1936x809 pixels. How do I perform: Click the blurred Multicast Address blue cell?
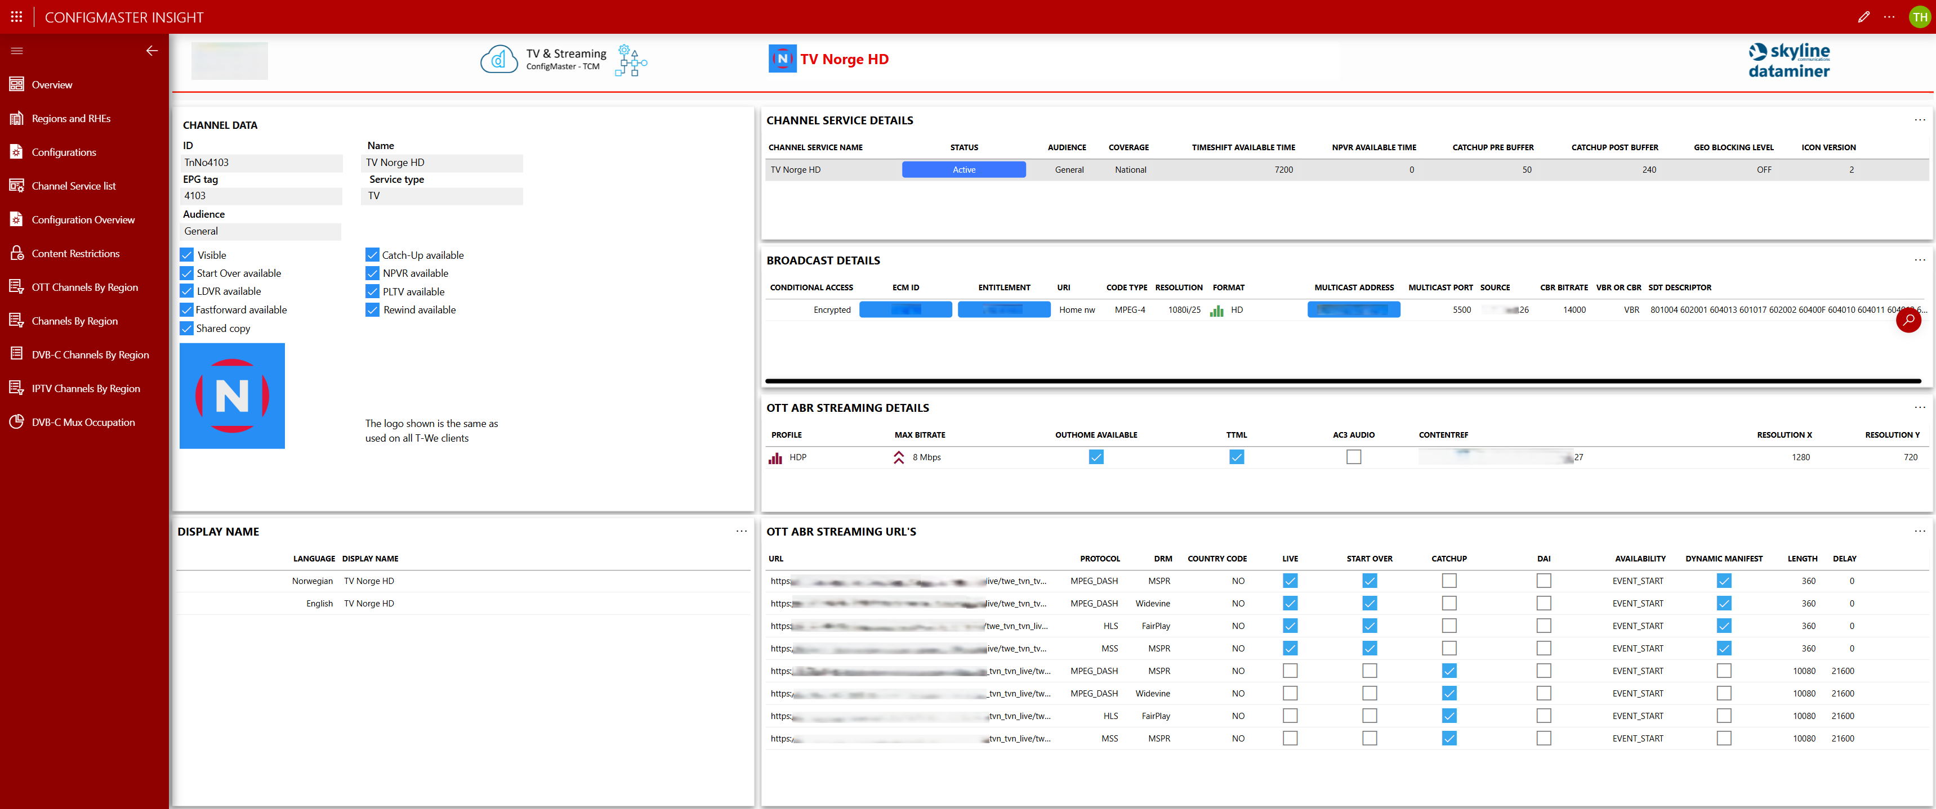pos(1354,309)
